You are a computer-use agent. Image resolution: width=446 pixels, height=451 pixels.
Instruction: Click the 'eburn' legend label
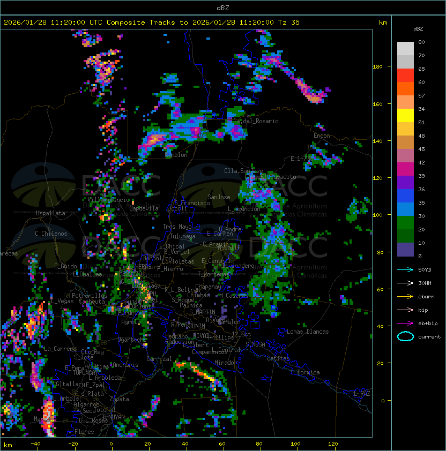426,297
